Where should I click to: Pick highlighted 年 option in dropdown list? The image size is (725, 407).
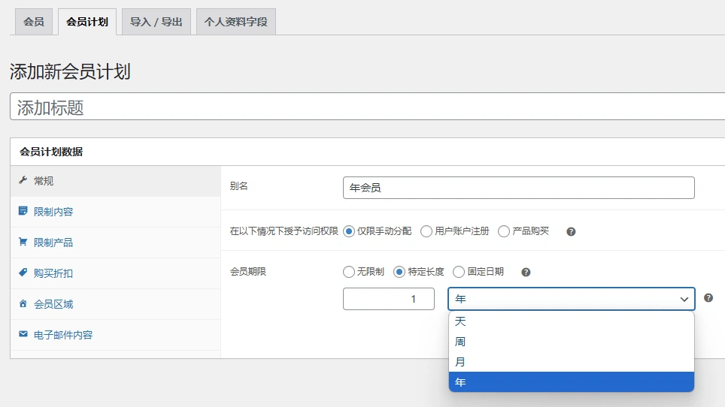[572, 382]
